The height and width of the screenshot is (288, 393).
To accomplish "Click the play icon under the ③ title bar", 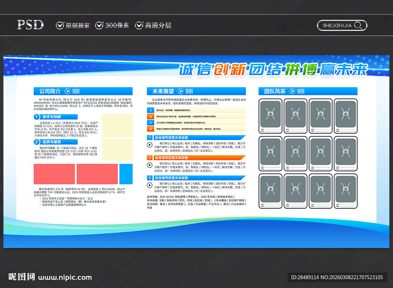I will pyautogui.click(x=150, y=185).
